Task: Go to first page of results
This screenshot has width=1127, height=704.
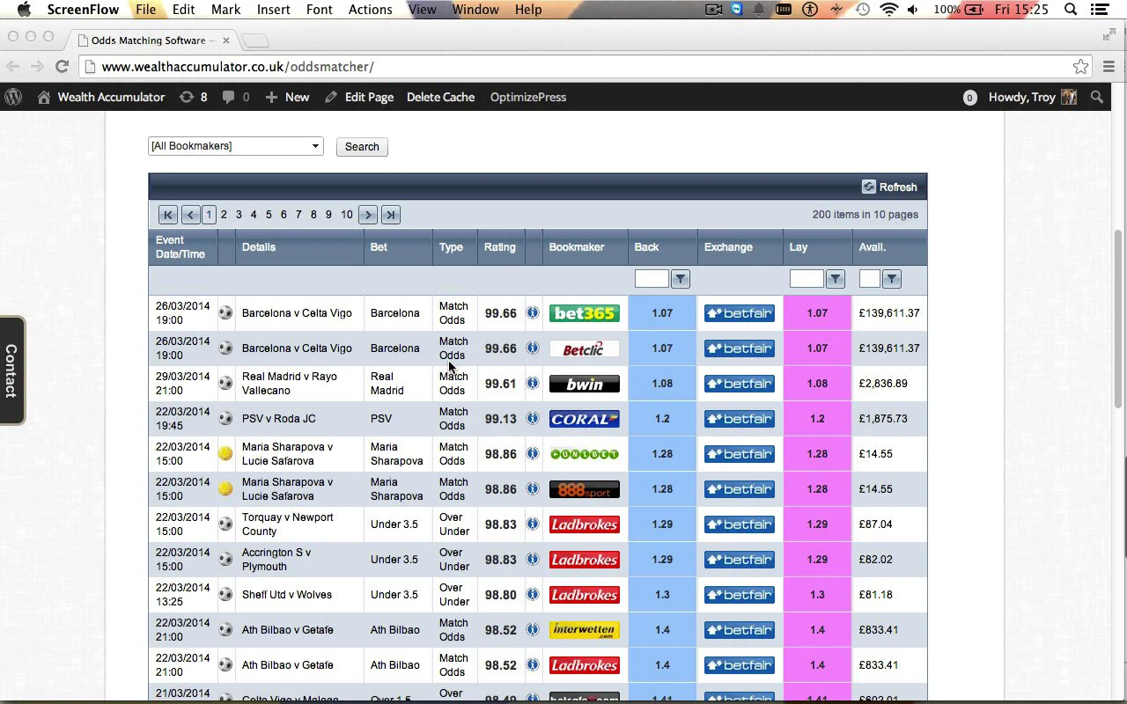Action: tap(167, 215)
